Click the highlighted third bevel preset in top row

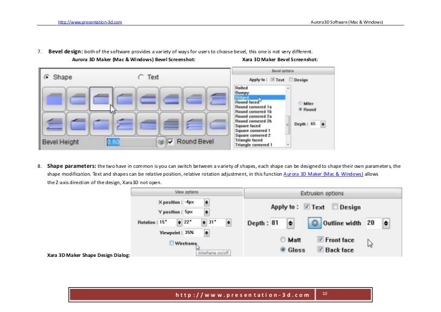[101, 99]
